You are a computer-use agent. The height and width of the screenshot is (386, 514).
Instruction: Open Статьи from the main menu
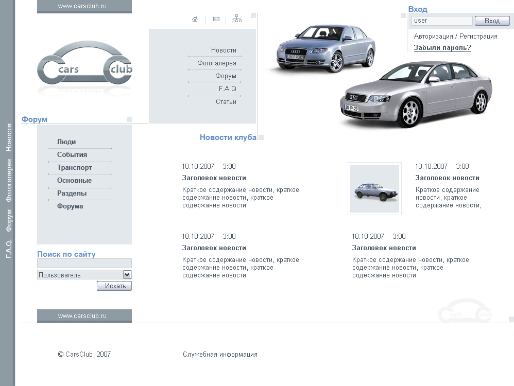click(225, 101)
